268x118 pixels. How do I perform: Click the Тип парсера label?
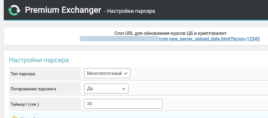[23, 74]
